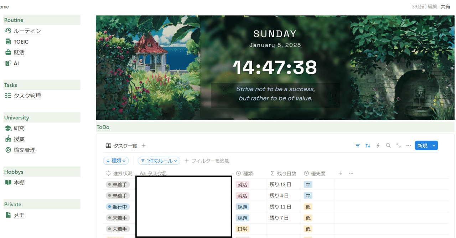Screen dimensions: 456x238
Task: Click the ルーティン arrow icon in the sidebar
Action: pyautogui.click(x=8, y=31)
